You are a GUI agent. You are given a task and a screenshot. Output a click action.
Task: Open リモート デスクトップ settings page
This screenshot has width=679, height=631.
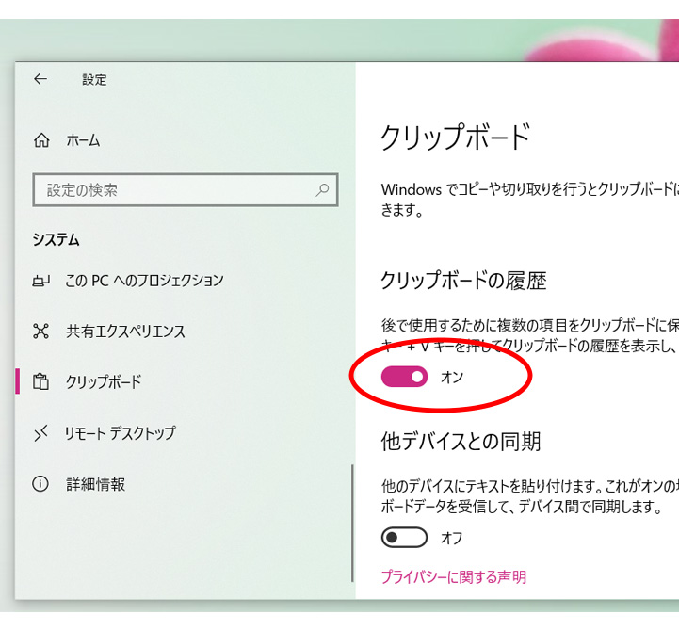[x=120, y=433]
